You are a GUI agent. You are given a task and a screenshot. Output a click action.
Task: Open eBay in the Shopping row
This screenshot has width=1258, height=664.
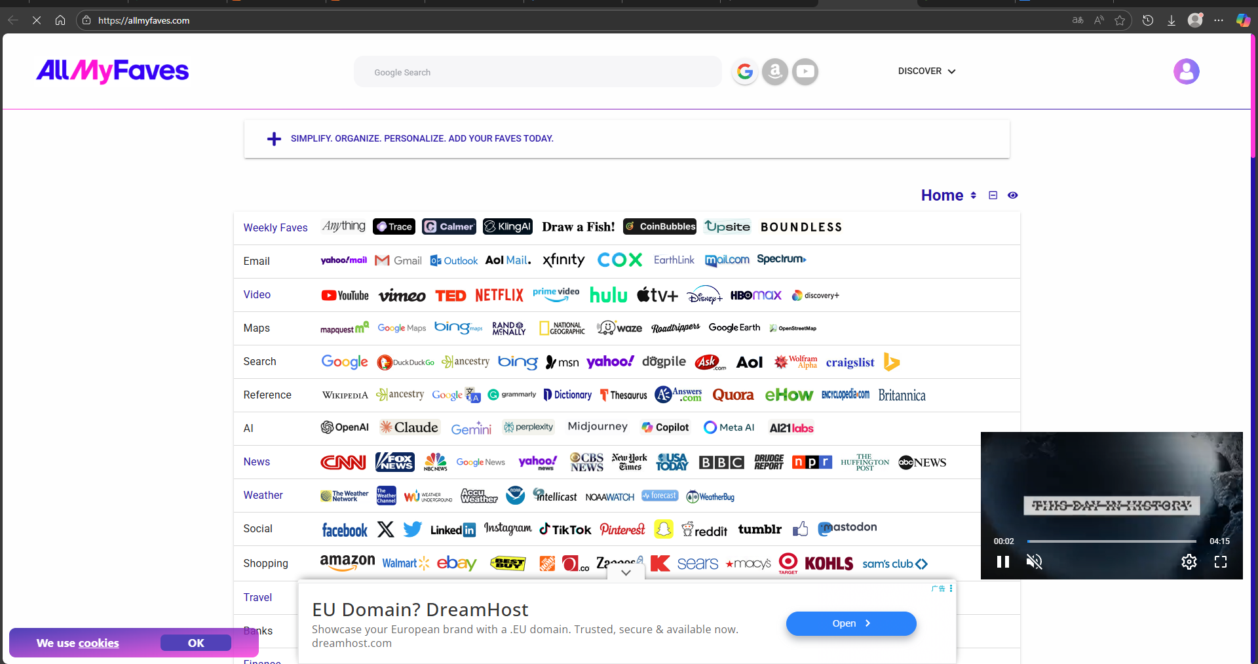457,563
